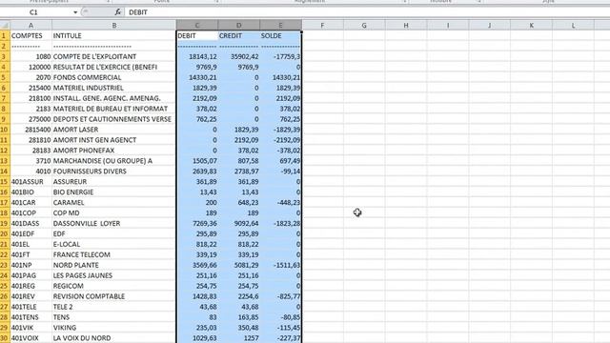Select row 30 header

pyautogui.click(x=5, y=338)
